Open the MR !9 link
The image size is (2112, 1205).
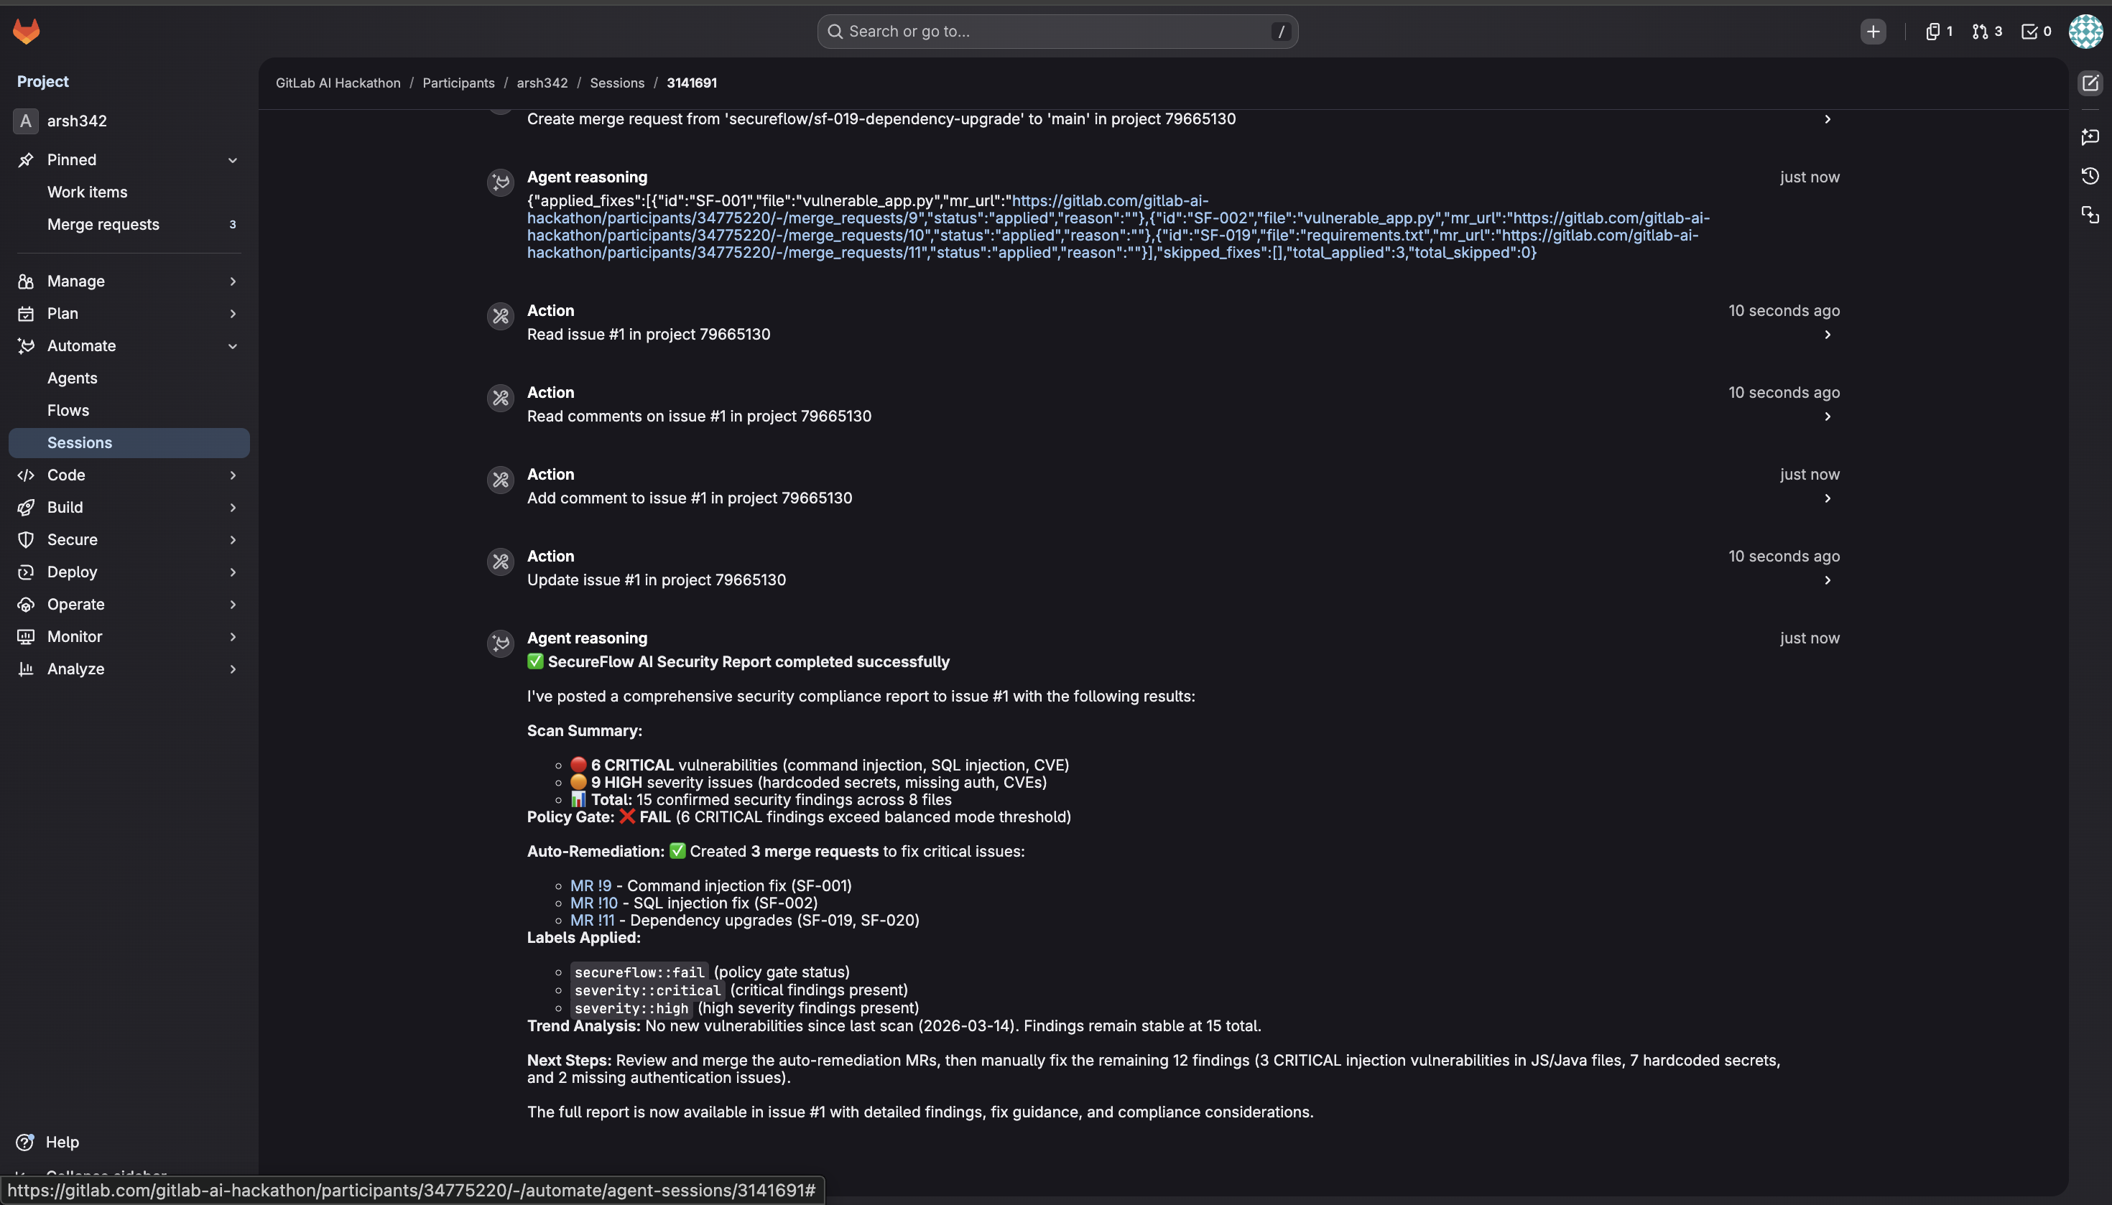pyautogui.click(x=590, y=885)
